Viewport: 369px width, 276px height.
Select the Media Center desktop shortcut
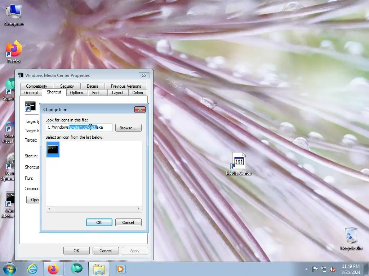coord(239,164)
